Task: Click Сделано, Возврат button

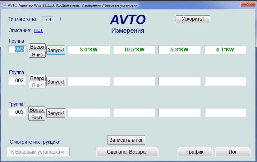Action: (x=127, y=152)
